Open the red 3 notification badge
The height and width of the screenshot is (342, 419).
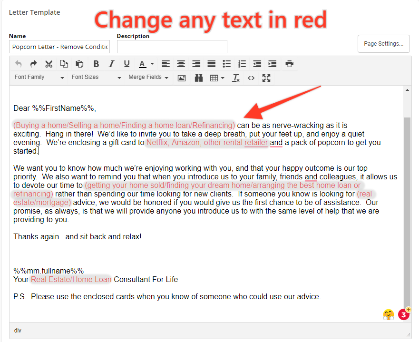[404, 314]
